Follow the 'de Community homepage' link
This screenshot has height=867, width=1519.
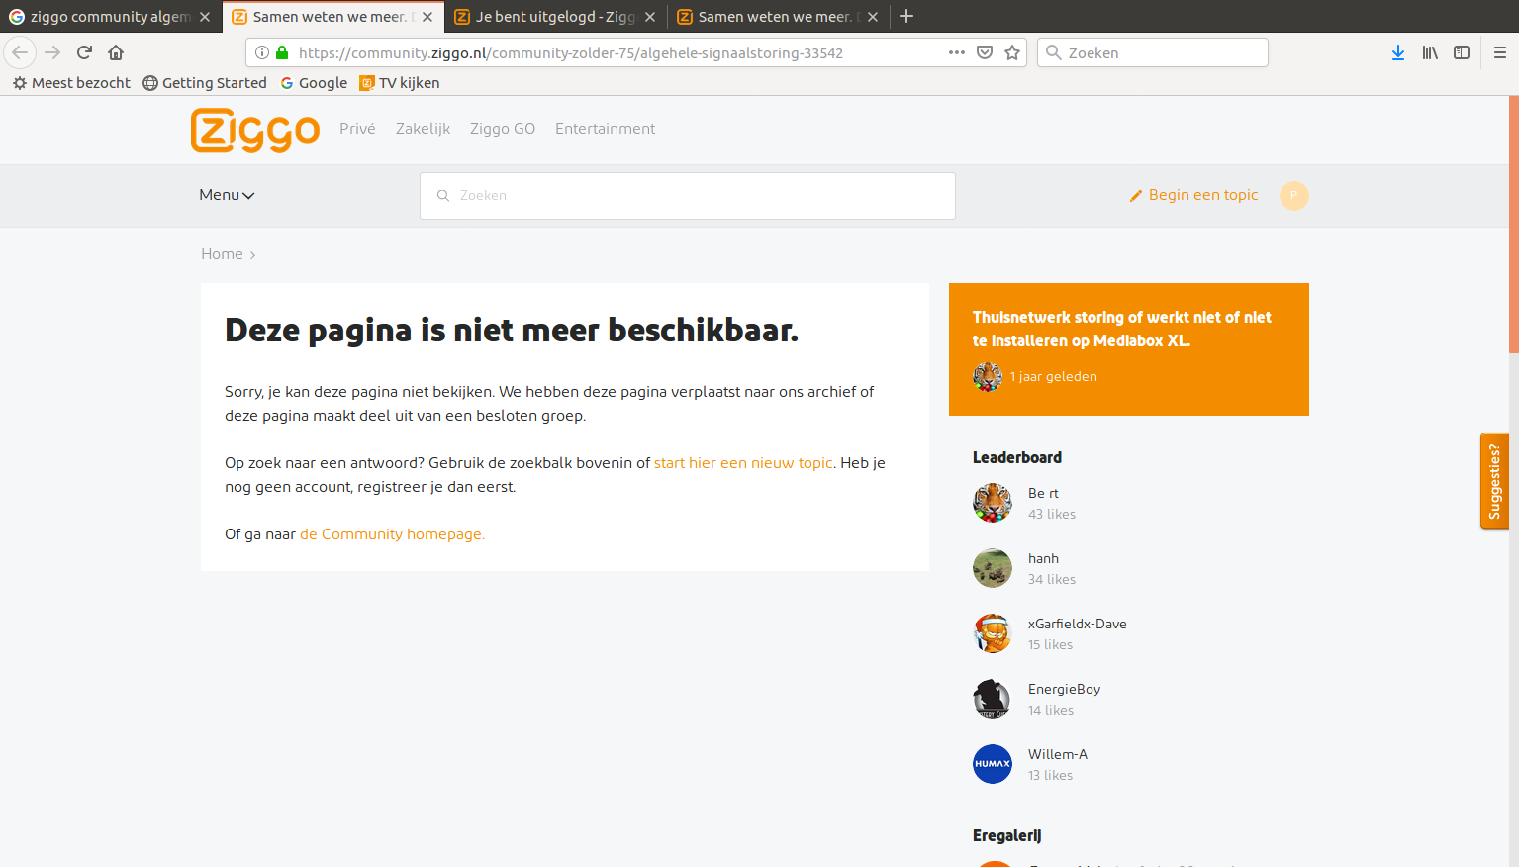[392, 534]
